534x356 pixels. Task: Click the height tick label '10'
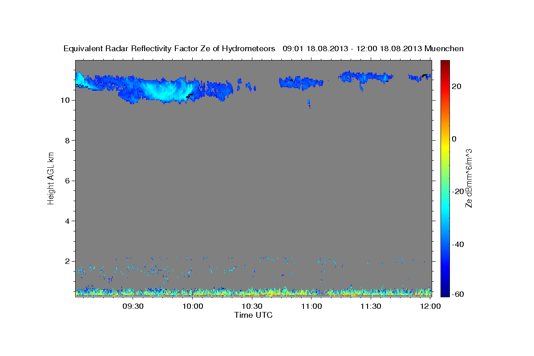point(66,100)
